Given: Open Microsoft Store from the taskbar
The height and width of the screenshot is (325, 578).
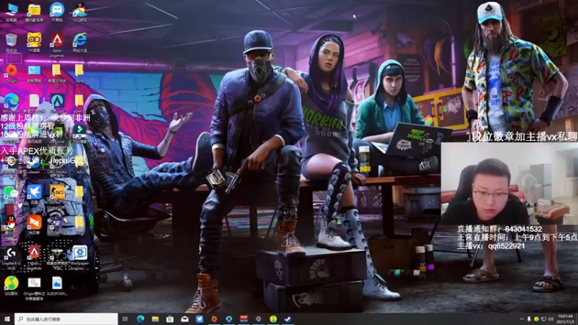Looking at the screenshot, I should tap(170, 319).
